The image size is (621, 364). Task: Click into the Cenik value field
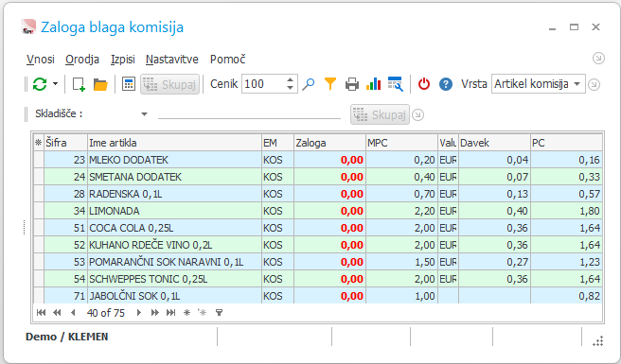(263, 84)
